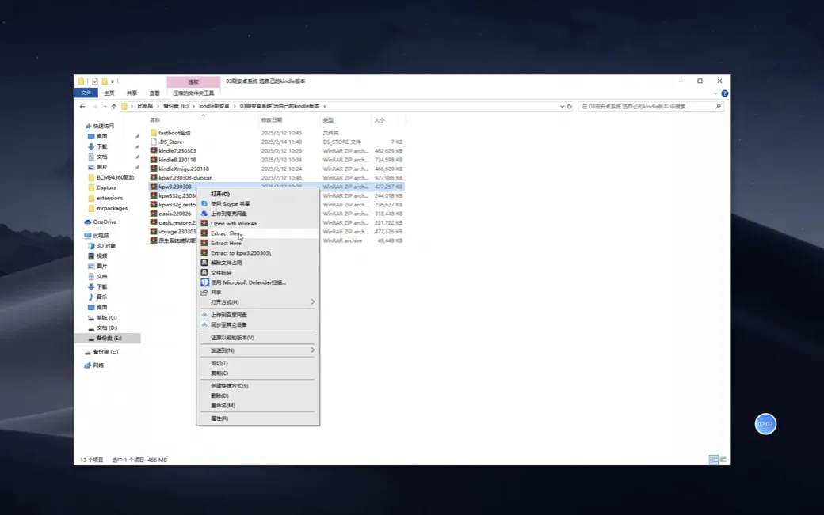Click the kindle7.230303 archive icon

click(154, 150)
